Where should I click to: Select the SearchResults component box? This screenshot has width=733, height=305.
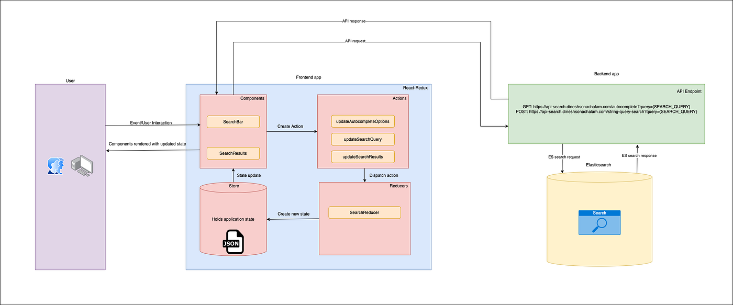233,153
